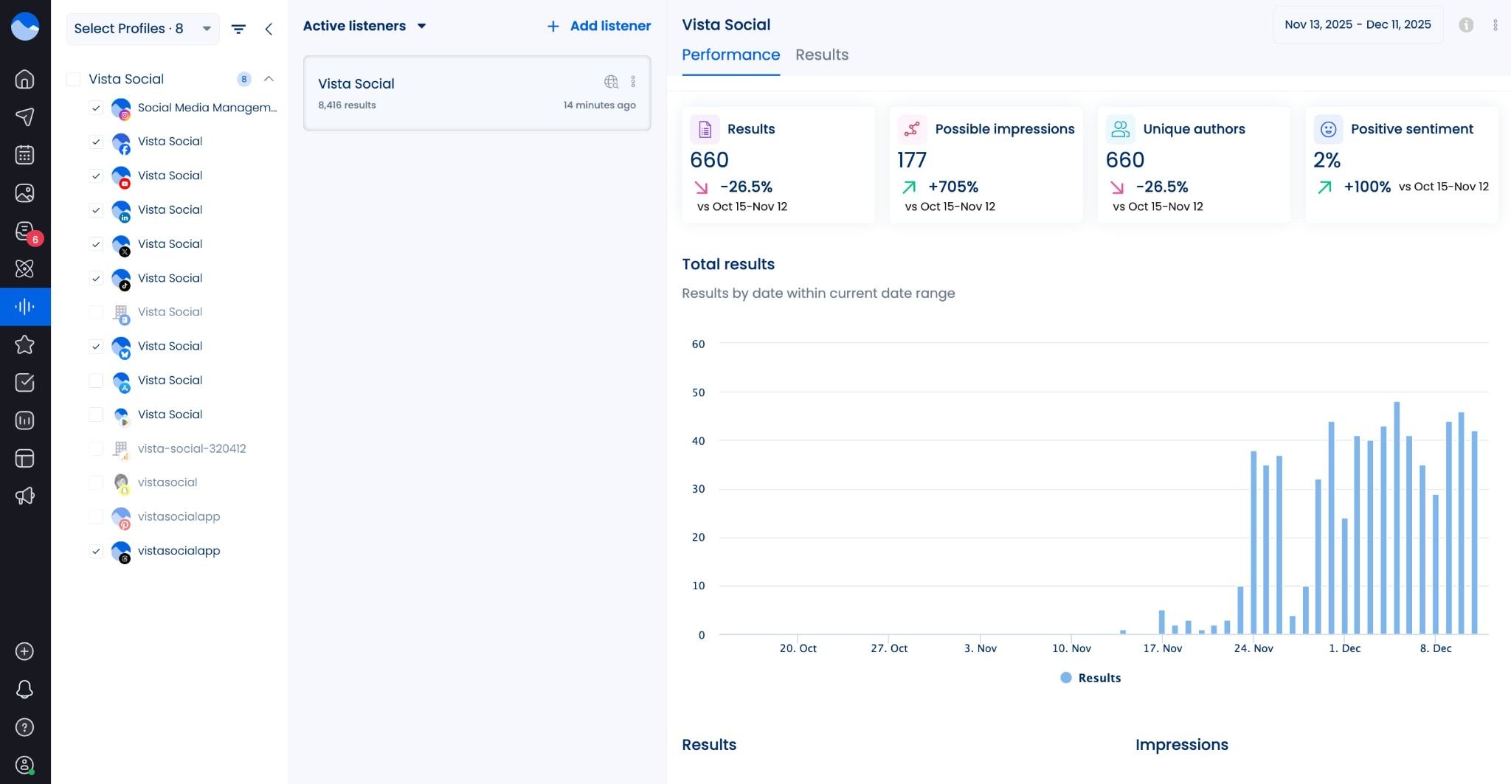This screenshot has height=784, width=1511.
Task: Click the Add listener button
Action: point(598,26)
